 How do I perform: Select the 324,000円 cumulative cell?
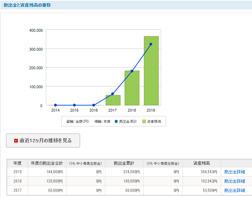(x=124, y=172)
